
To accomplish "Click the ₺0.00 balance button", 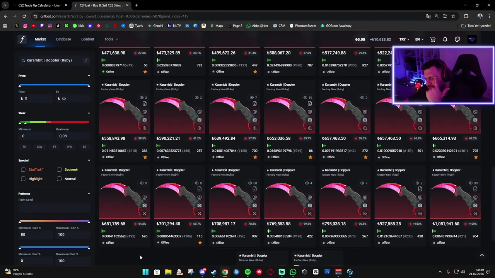I will click(x=360, y=39).
